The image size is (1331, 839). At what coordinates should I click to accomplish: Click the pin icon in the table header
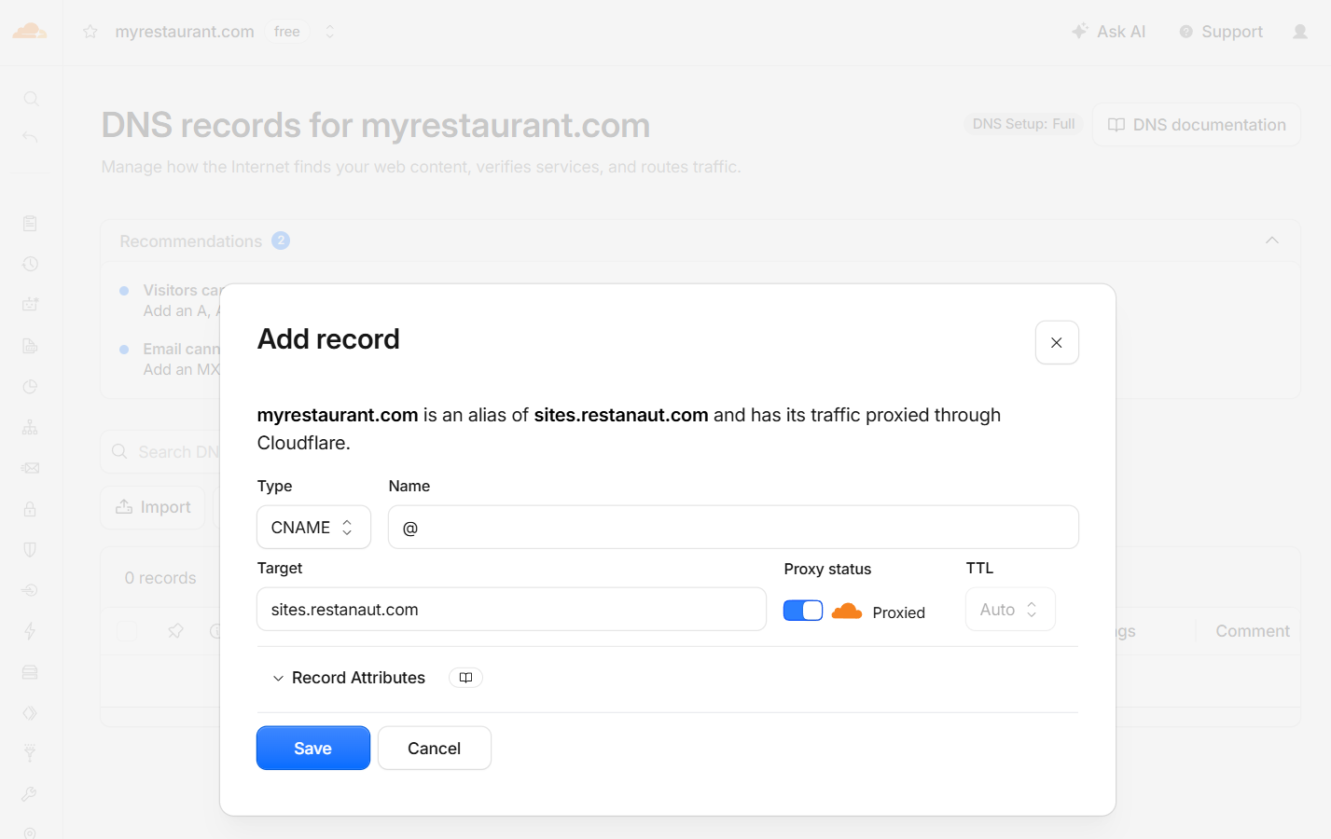(175, 631)
